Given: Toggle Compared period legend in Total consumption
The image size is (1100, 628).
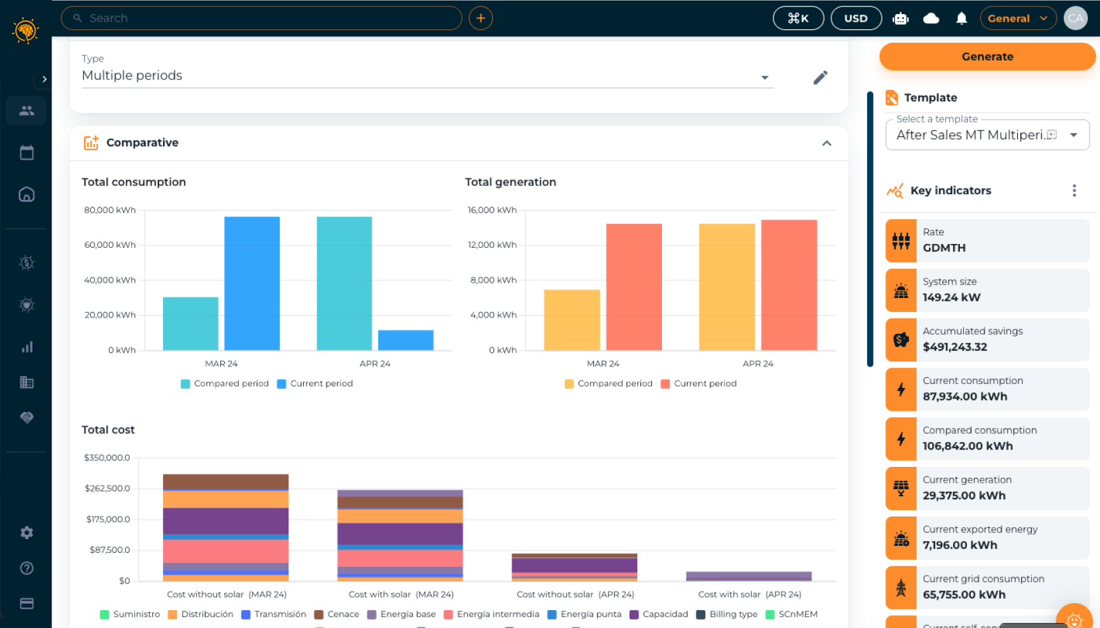Looking at the screenshot, I should tap(225, 383).
